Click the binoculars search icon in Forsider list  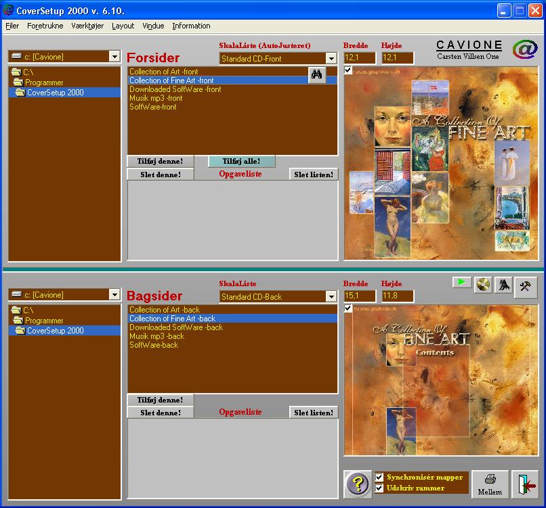click(317, 75)
